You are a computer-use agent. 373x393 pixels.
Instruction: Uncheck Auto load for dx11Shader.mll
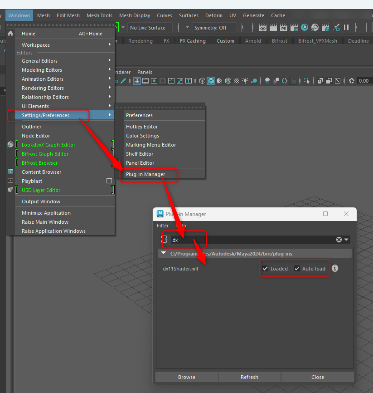pos(297,269)
